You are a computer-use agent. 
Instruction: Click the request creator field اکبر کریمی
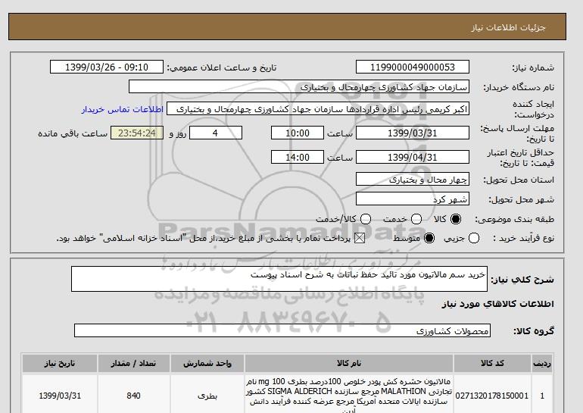(318, 108)
